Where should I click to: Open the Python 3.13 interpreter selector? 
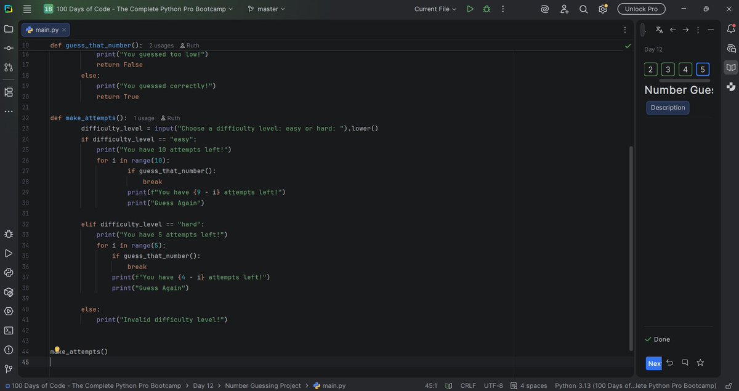(636, 385)
